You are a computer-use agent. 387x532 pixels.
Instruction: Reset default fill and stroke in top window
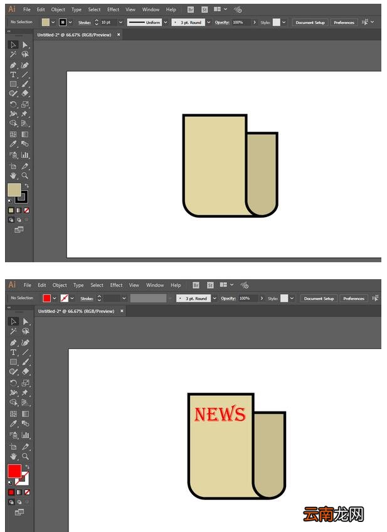point(10,201)
